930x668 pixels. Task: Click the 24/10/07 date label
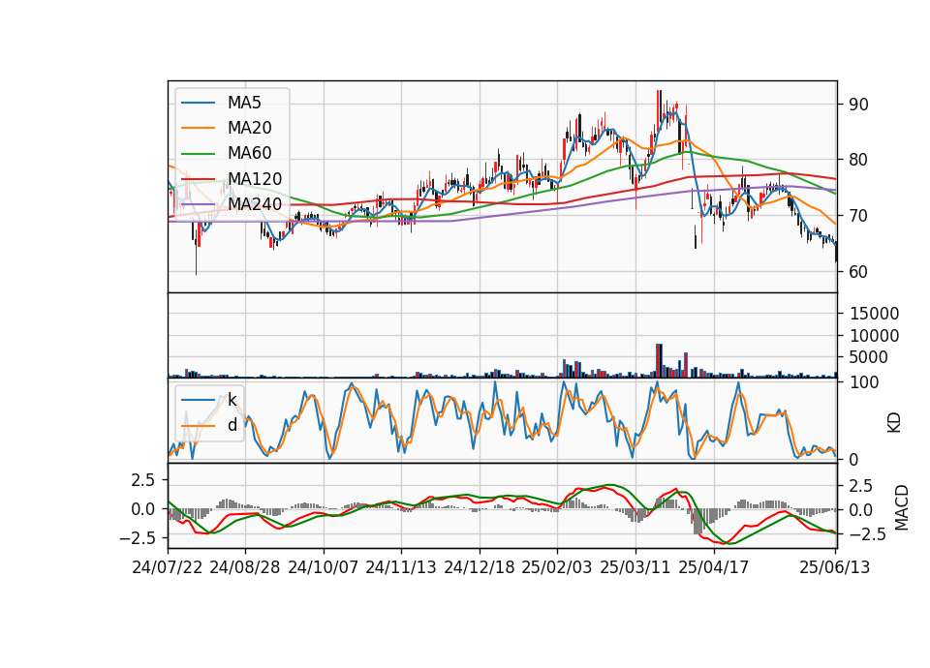coord(324,567)
